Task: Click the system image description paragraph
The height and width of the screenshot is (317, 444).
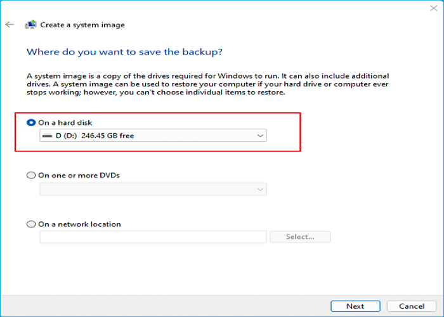Action: [x=208, y=84]
